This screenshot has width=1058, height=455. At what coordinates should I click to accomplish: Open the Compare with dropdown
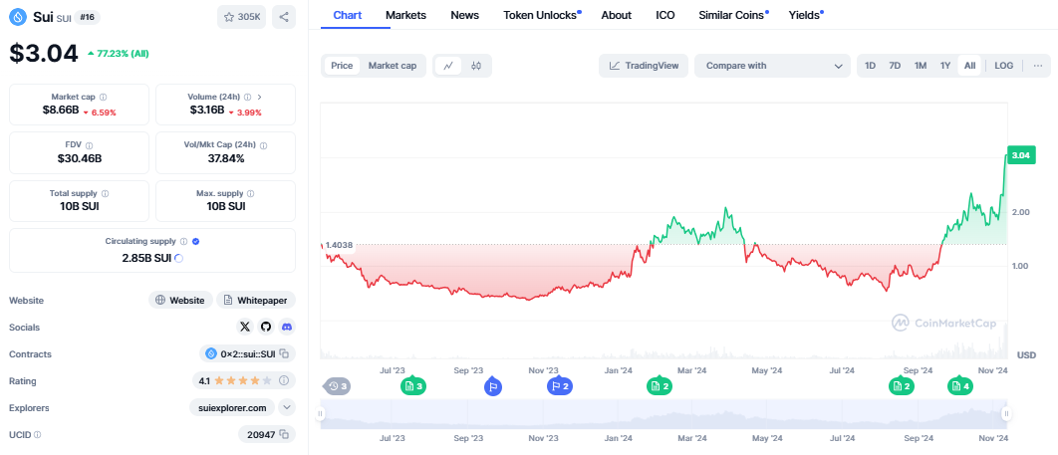pyautogui.click(x=773, y=66)
